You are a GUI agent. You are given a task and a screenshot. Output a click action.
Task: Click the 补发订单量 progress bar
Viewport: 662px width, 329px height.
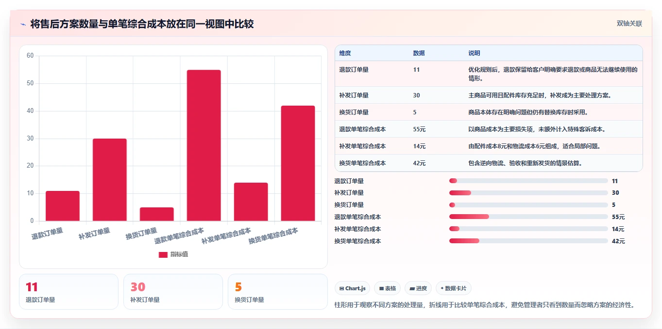tap(528, 193)
